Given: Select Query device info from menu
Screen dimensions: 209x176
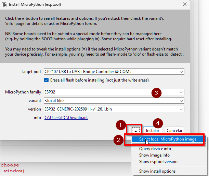Looking at the screenshot, I should pos(155,149).
